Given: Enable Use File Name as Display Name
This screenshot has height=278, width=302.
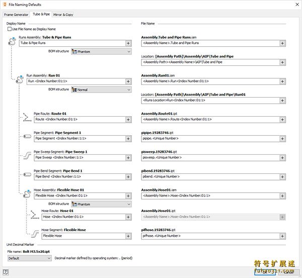Looking at the screenshot, I should coord(10,29).
